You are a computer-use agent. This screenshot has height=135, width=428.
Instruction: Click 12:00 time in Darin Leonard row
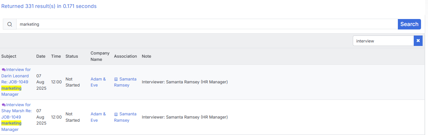(x=56, y=82)
